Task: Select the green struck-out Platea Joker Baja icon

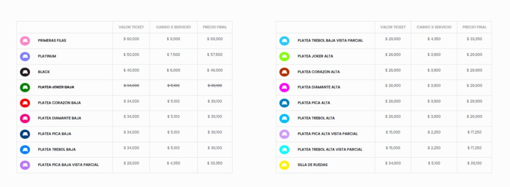Action: pos(25,88)
